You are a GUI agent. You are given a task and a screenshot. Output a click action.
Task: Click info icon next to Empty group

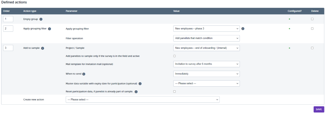[x=41, y=19]
